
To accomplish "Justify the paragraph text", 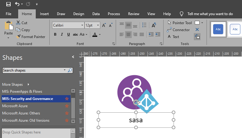I will pyautogui.click(x=142, y=34).
